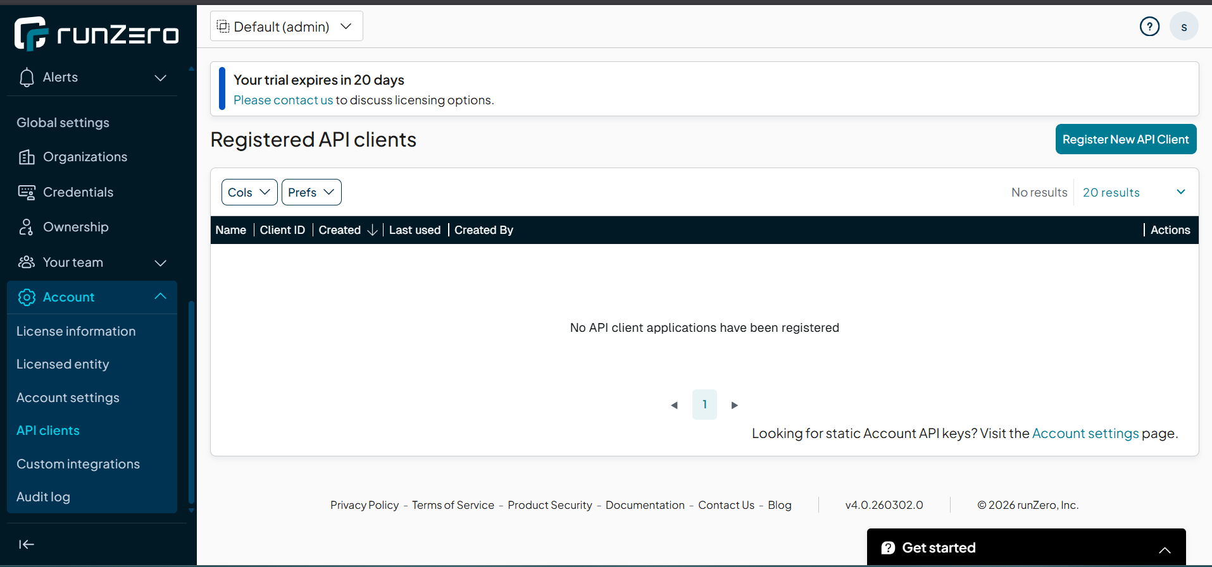Go to the previous page arrow
Image resolution: width=1212 pixels, height=567 pixels.
click(674, 405)
